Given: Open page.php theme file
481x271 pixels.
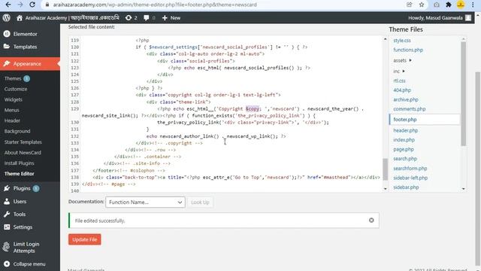Looking at the screenshot, I should [x=404, y=149].
